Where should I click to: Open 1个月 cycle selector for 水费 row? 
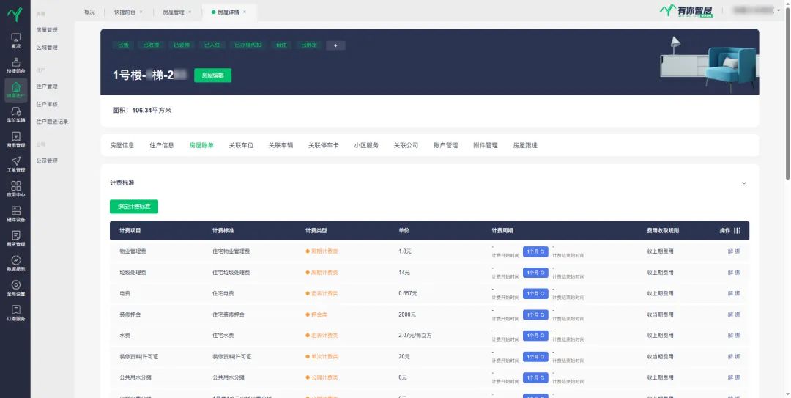(x=535, y=336)
